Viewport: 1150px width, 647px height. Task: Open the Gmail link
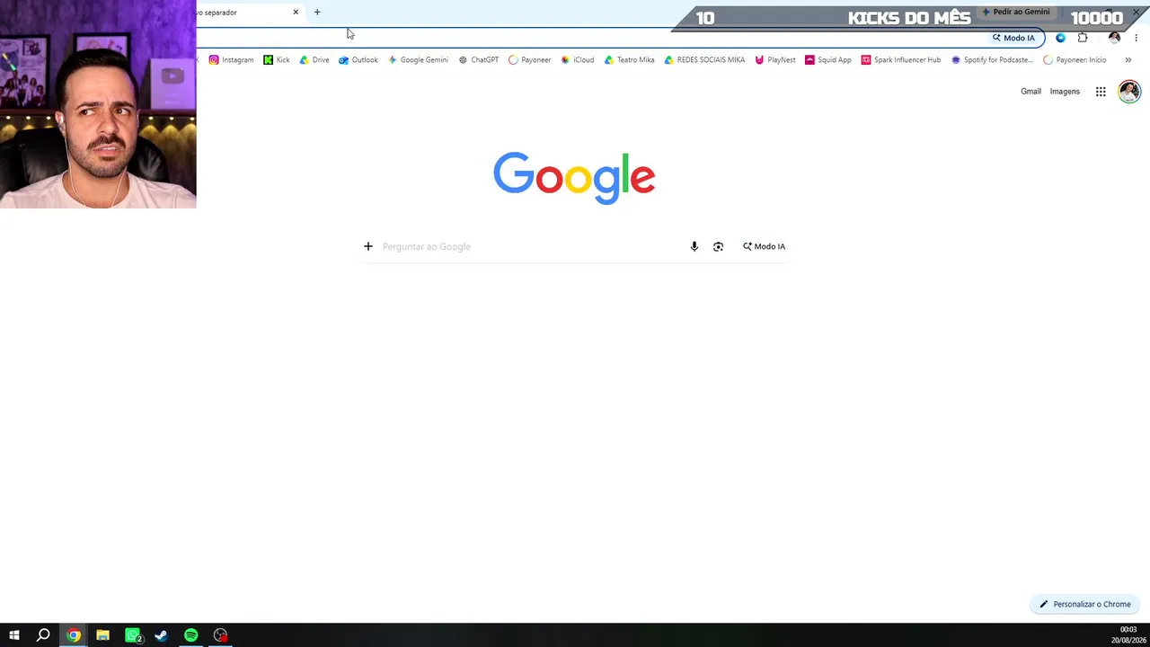point(1031,92)
